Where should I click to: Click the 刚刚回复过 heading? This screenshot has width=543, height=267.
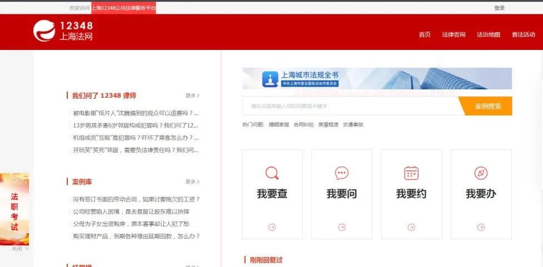click(x=266, y=260)
